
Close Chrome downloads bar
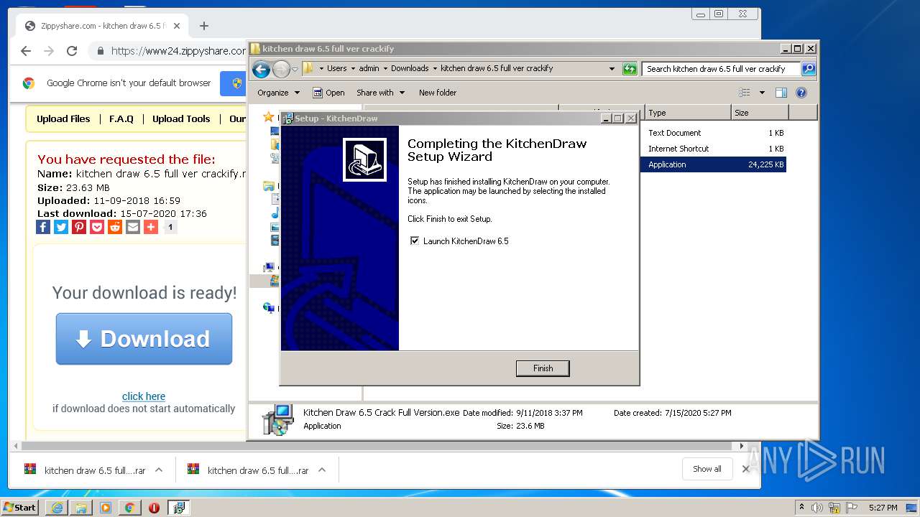tap(746, 469)
